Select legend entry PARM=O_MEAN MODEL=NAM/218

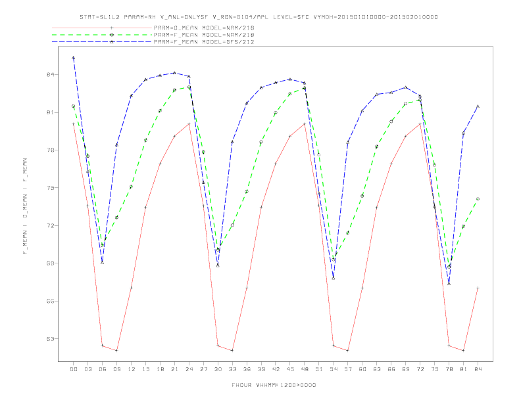pos(204,28)
